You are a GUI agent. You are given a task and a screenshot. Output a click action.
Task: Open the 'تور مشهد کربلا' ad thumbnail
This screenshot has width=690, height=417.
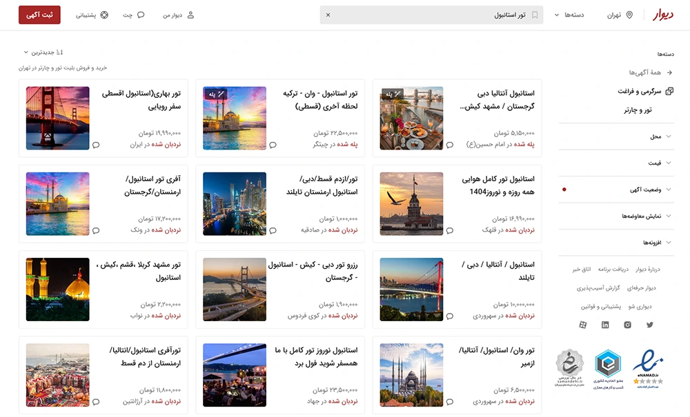click(58, 289)
